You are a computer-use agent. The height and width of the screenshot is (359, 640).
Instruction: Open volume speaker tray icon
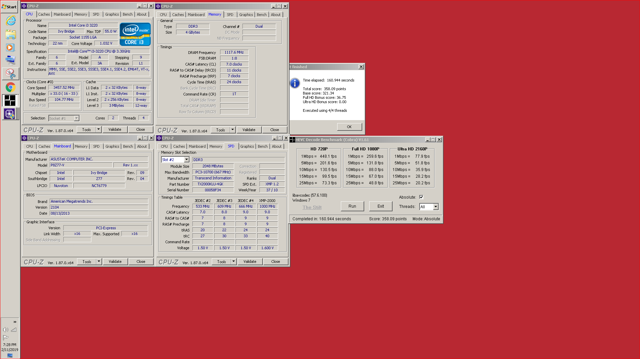point(6,330)
